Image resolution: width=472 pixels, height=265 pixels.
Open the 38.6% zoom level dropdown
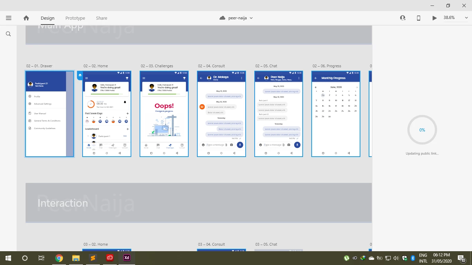[x=456, y=18]
